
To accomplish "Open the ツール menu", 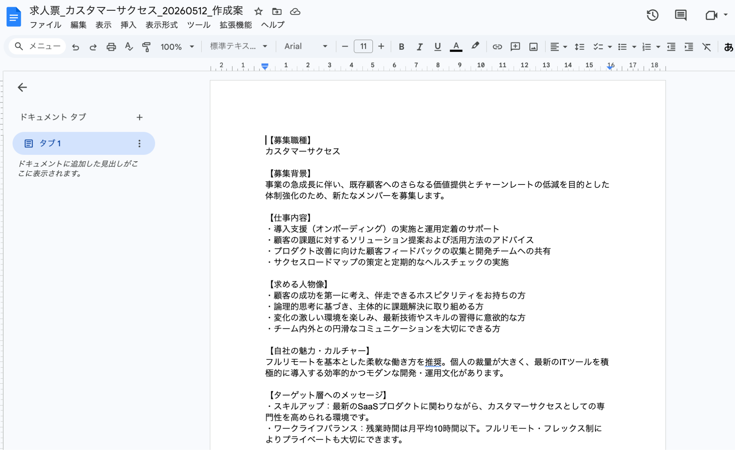I will tap(198, 25).
